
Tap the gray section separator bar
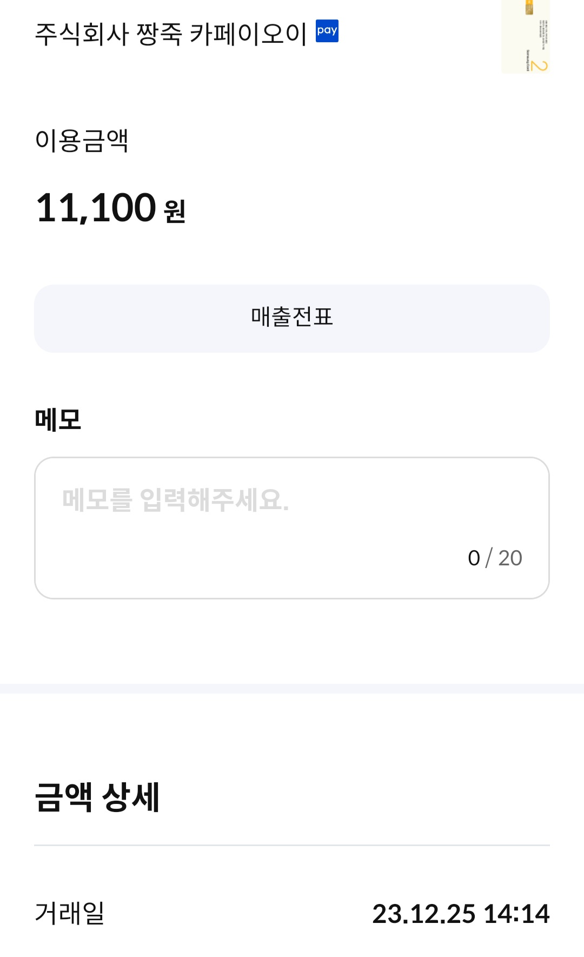[x=292, y=688]
